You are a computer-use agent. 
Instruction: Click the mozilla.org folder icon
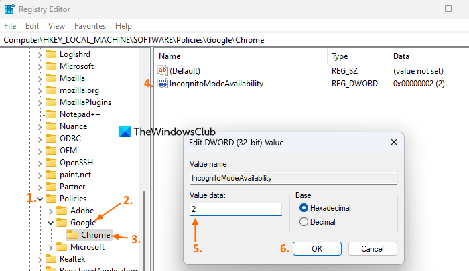51,90
